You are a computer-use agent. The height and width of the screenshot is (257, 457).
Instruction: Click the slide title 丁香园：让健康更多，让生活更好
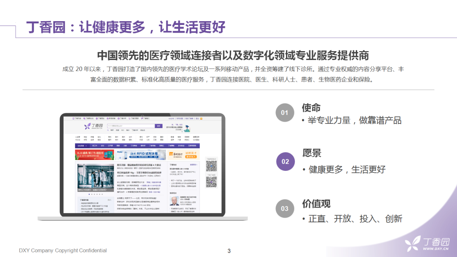126,27
